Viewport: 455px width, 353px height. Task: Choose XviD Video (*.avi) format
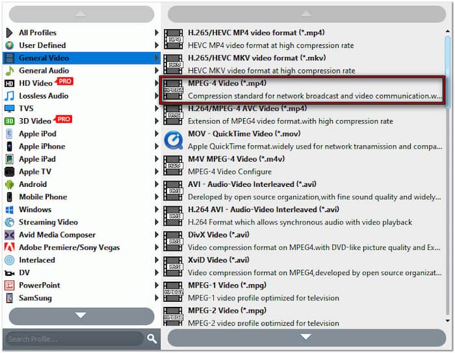pyautogui.click(x=303, y=267)
